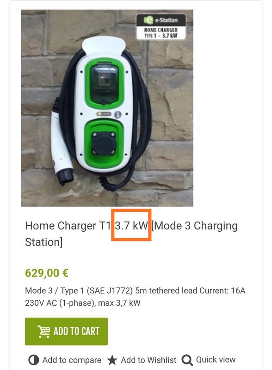This screenshot has height=370, width=272.
Task: Click the half-filled circle compare icon
Action: (33, 360)
